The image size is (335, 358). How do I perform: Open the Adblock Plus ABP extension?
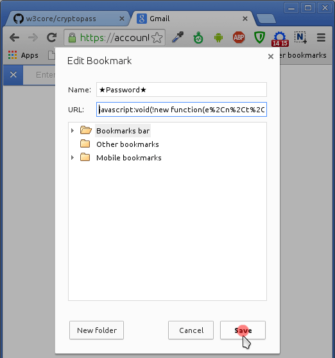239,37
